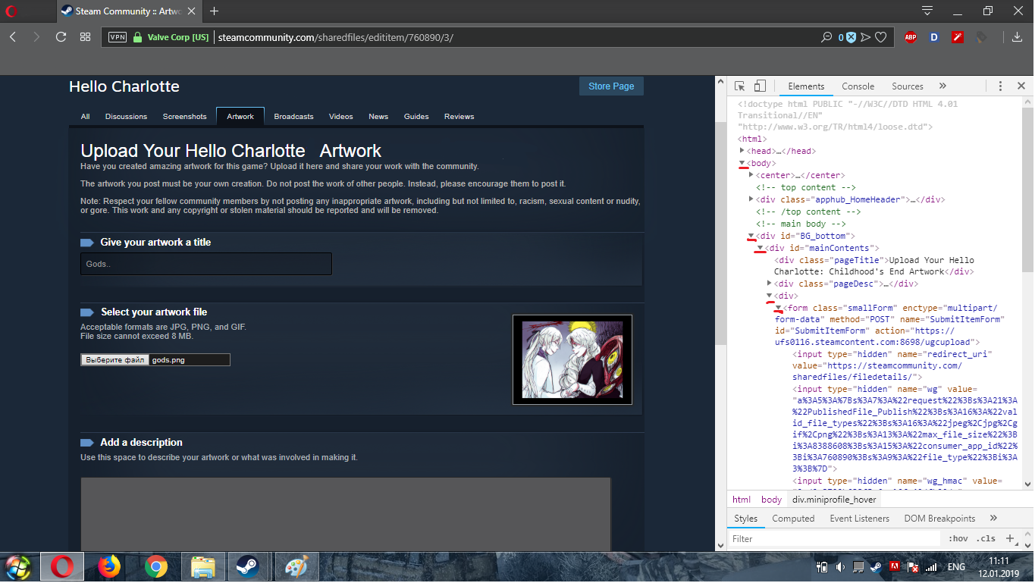This screenshot has width=1035, height=583.
Task: Open Steam from the taskbar
Action: (x=246, y=566)
